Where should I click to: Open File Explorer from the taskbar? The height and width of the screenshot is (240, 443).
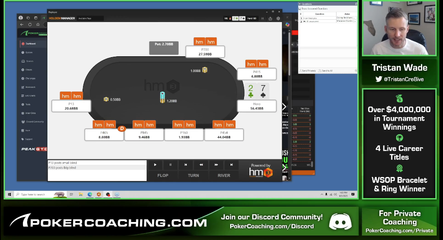(x=80, y=195)
